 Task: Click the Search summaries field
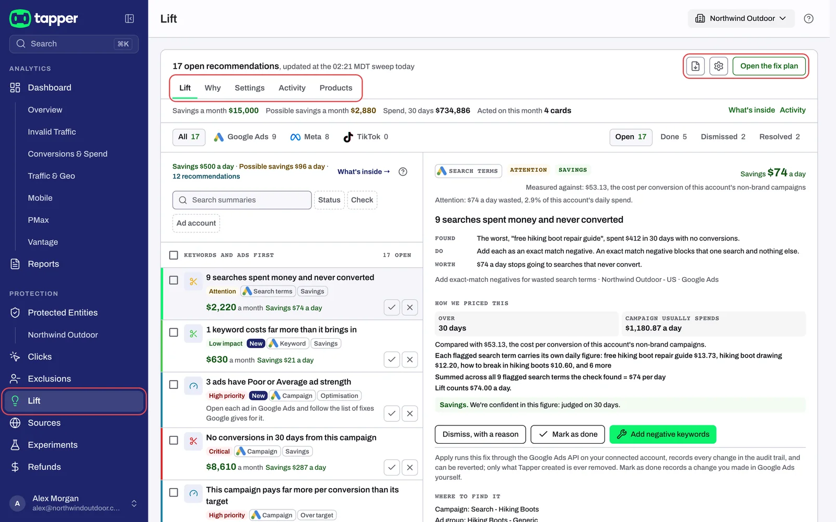pos(242,200)
